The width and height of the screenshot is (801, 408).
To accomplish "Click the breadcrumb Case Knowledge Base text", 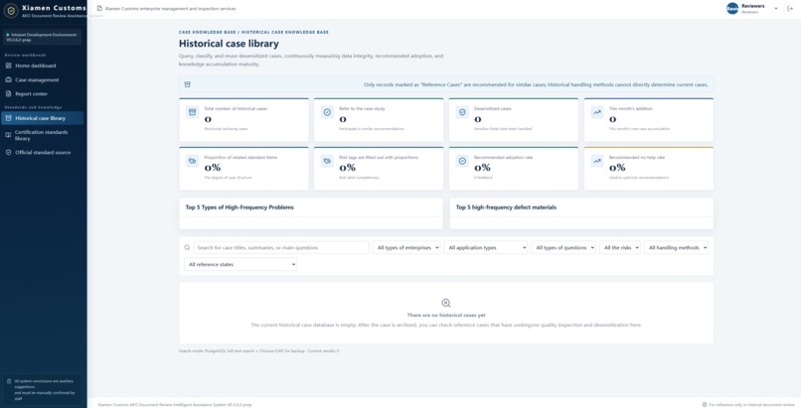I will (208, 32).
